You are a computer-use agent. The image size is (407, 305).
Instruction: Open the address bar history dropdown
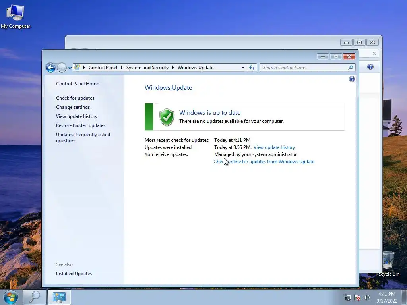coord(243,68)
